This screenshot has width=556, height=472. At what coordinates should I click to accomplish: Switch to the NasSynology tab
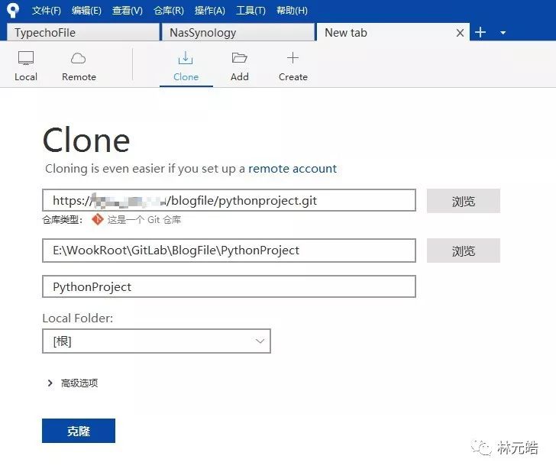tap(238, 33)
